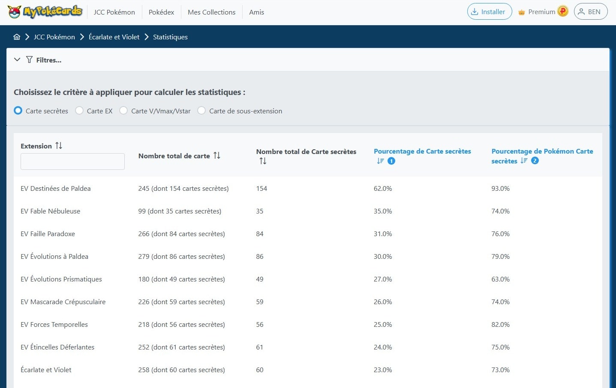Go to Mes Collections
Image resolution: width=616 pixels, height=388 pixels.
click(211, 12)
